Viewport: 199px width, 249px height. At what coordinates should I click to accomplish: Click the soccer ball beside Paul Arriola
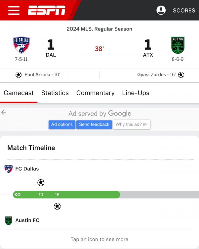[x=19, y=75]
